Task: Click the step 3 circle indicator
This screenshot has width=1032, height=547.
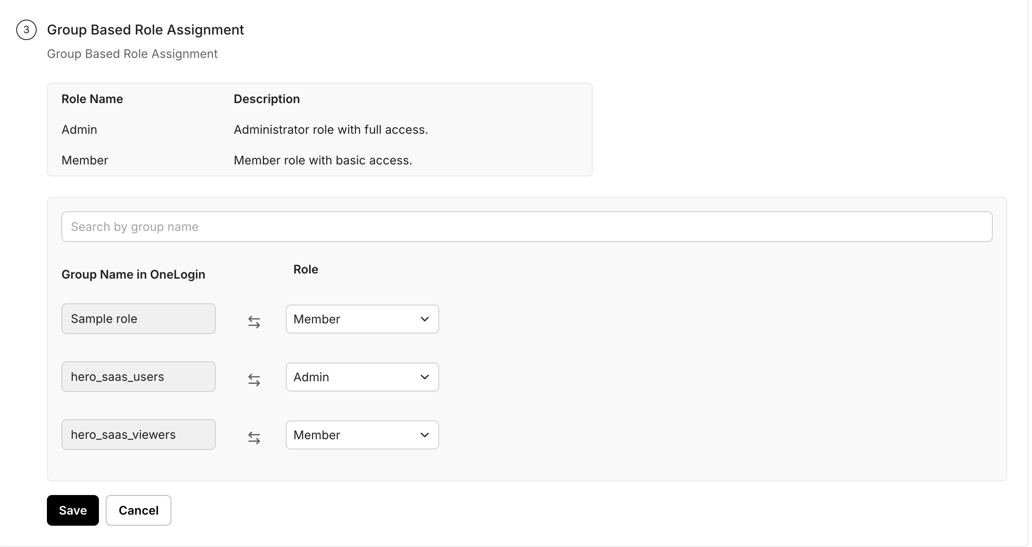Action: point(27,29)
